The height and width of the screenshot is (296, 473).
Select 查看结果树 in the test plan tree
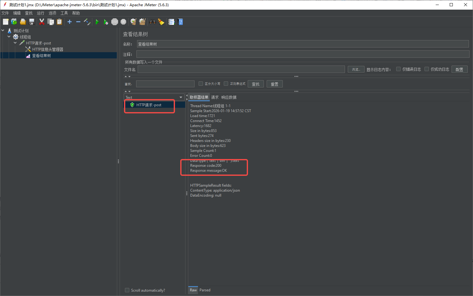pyautogui.click(x=41, y=56)
